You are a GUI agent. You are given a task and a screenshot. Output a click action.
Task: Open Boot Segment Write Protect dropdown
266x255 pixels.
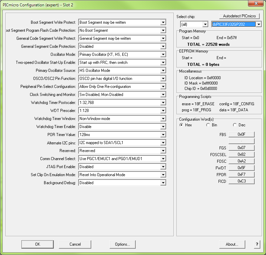click(x=163, y=22)
